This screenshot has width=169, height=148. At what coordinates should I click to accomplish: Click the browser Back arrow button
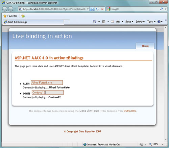pos(5,9)
